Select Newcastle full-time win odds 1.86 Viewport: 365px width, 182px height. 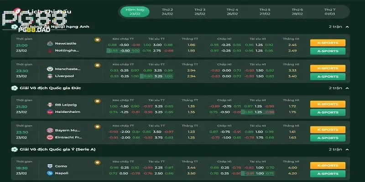191,45
